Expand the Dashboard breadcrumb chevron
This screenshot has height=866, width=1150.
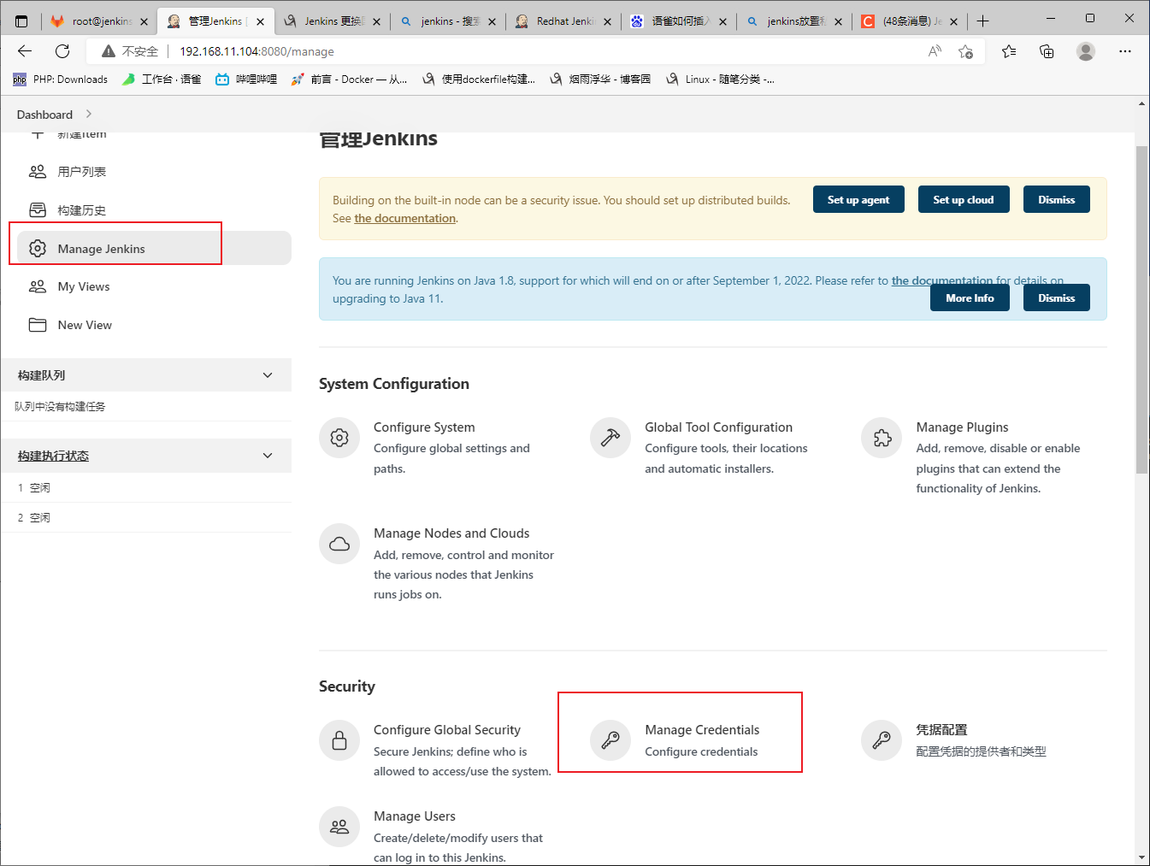(89, 114)
